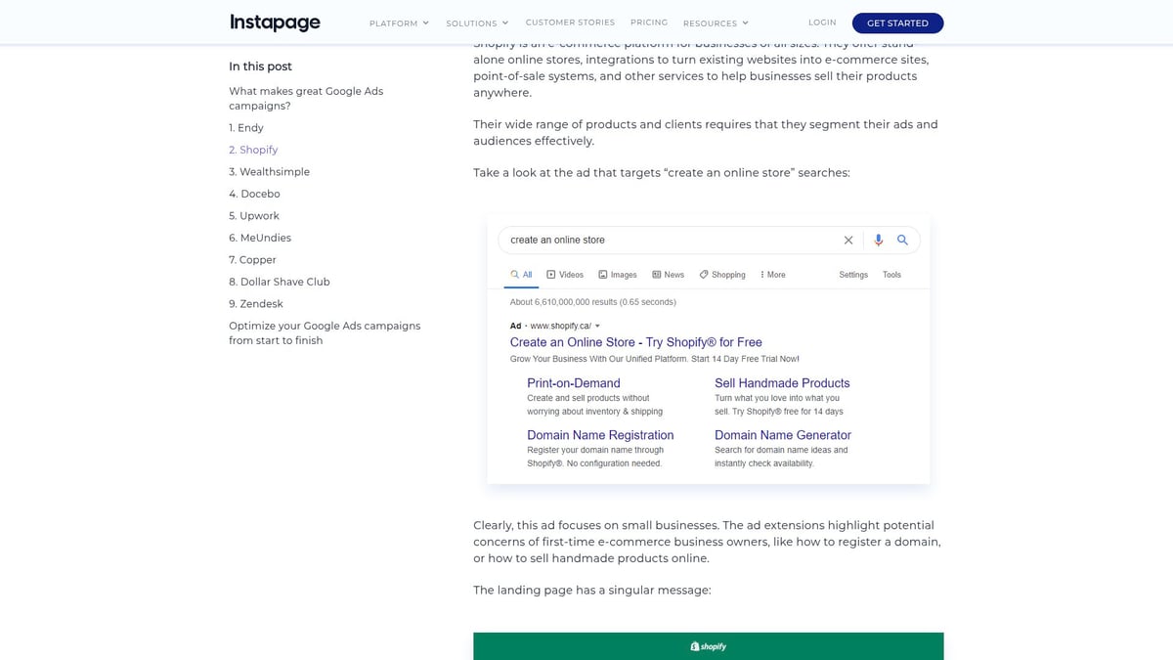Image resolution: width=1173 pixels, height=660 pixels.
Task: Select the Images tab icon
Action: pos(602,275)
